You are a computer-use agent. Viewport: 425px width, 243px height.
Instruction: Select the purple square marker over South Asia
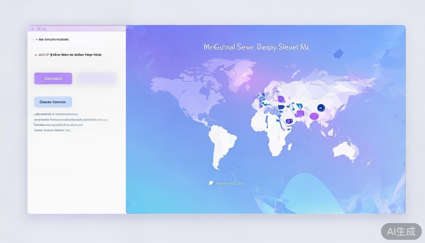pyautogui.click(x=300, y=113)
